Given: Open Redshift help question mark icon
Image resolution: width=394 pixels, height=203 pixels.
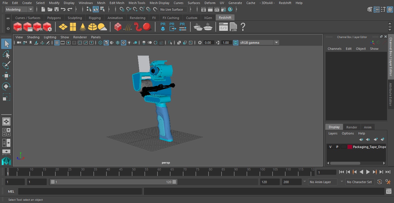Looking at the screenshot, I should coord(243,27).
